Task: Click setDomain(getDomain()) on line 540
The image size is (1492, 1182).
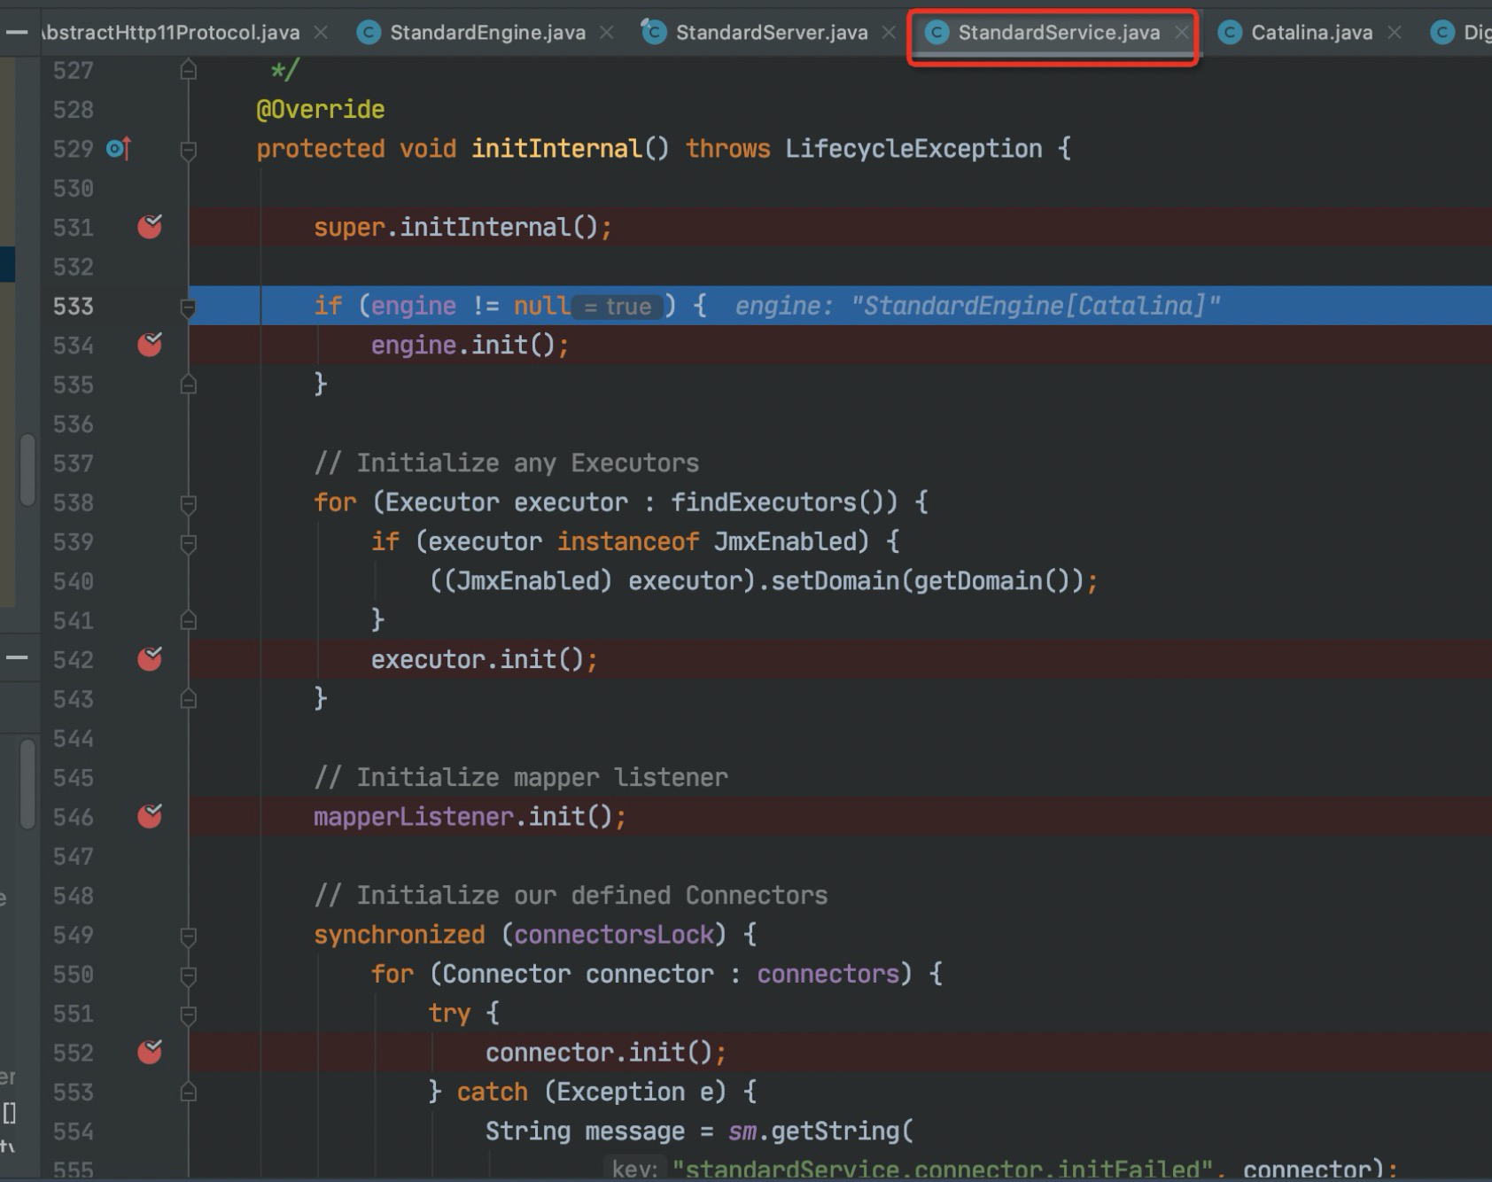Action: (x=928, y=580)
